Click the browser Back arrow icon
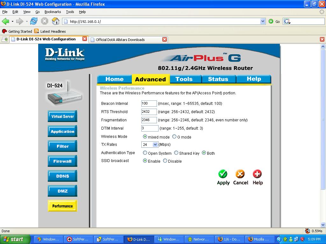 point(5,21)
